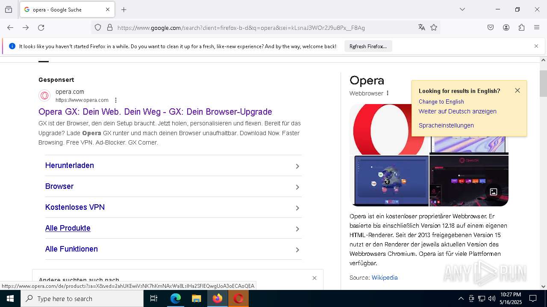
Task: Open the Wikipedia source link
Action: coord(385,278)
